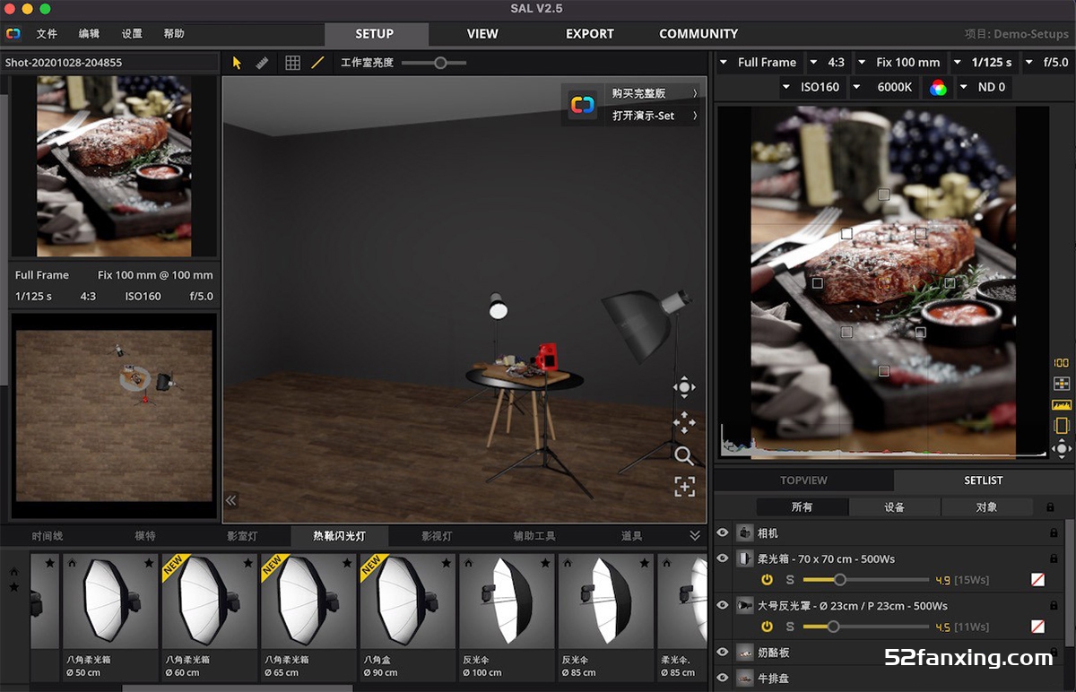
Task: Collapse left panel with double chevron
Action: (231, 500)
